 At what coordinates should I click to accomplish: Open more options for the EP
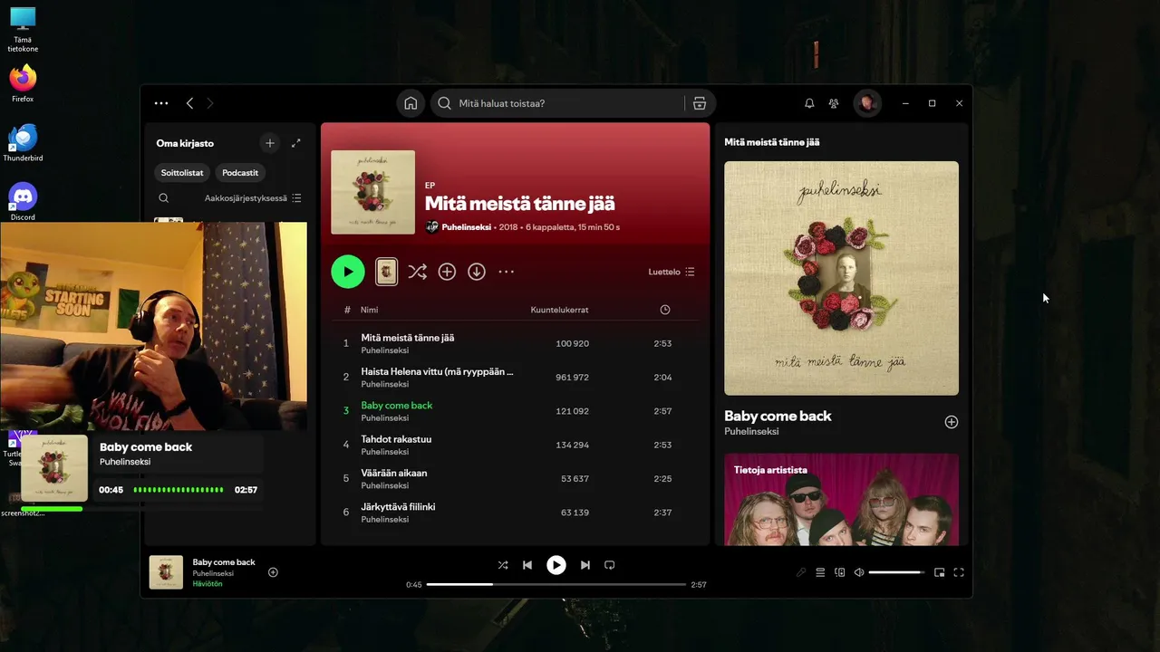507,272
